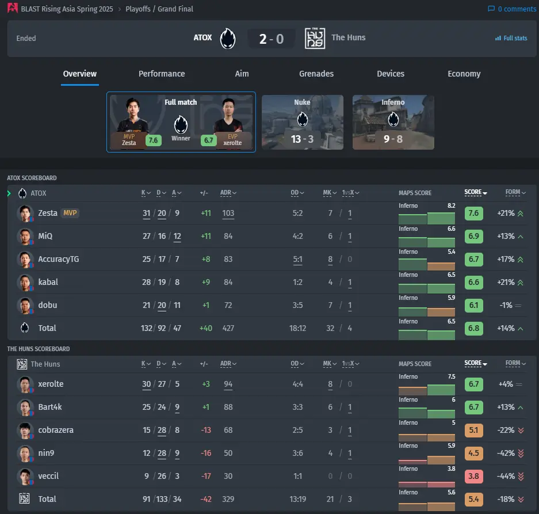Click Bart4k's player avatar

[x=25, y=408]
